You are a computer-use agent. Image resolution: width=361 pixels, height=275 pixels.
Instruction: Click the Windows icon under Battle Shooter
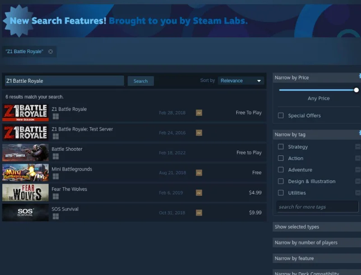[x=56, y=156]
